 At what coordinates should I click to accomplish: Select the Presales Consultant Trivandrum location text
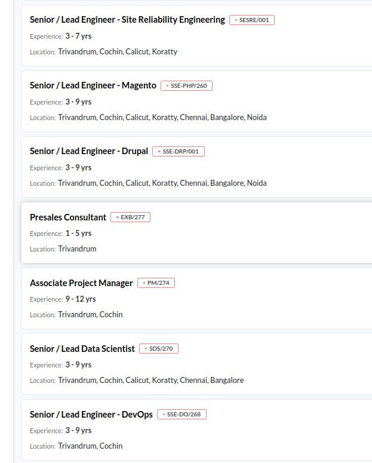click(x=77, y=249)
